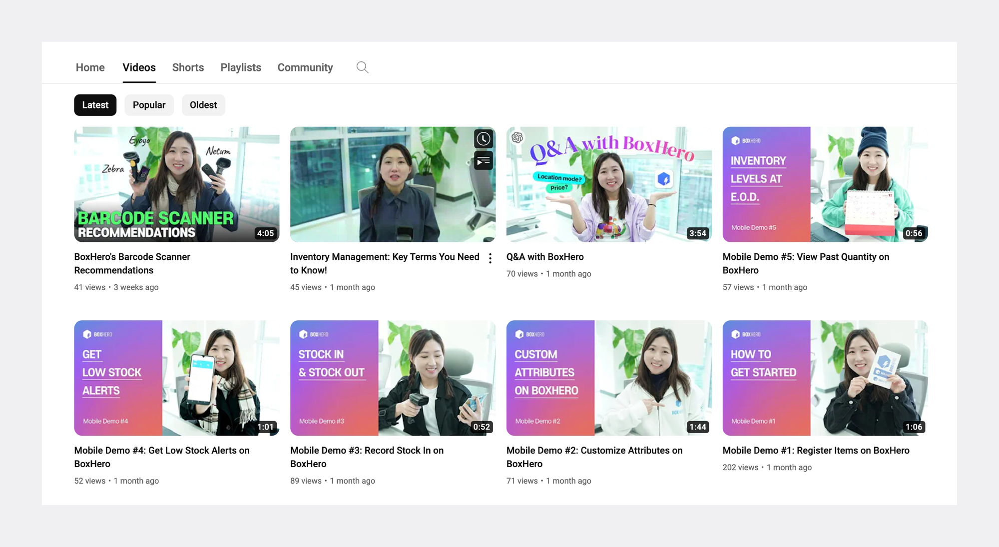999x547 pixels.
Task: Play "Mobile Demo #3: Record Stock In" via its thumbnail
Action: (393, 378)
